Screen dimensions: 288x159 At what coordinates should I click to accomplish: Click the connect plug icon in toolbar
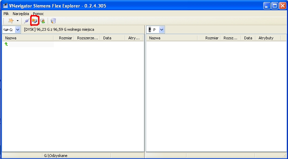point(27,21)
